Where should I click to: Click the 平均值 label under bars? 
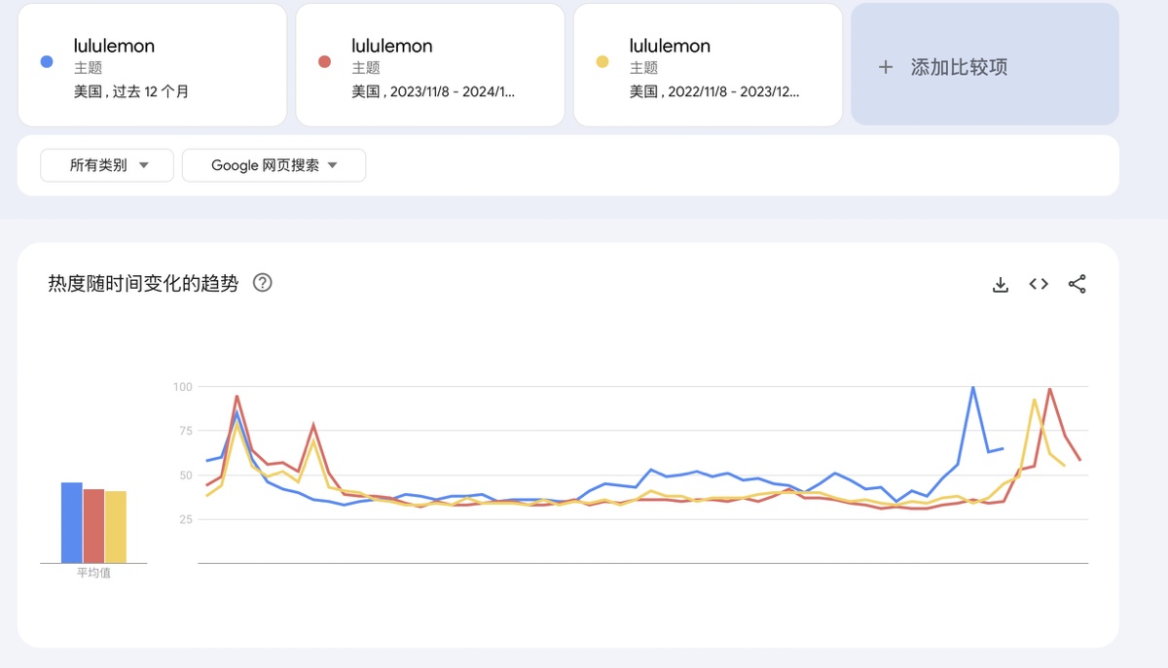93,573
